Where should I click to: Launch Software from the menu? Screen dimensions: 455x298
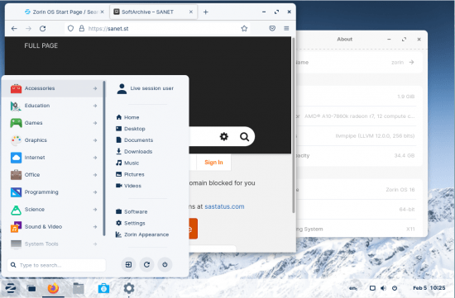pyautogui.click(x=132, y=211)
